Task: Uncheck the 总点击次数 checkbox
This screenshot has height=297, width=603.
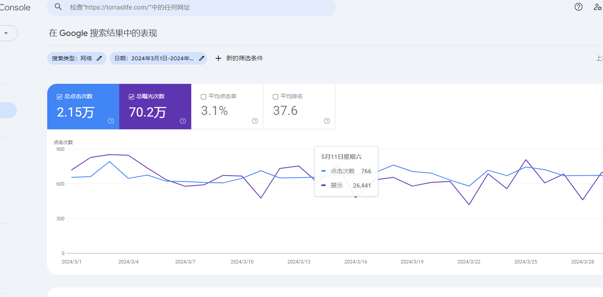Action: click(59, 97)
